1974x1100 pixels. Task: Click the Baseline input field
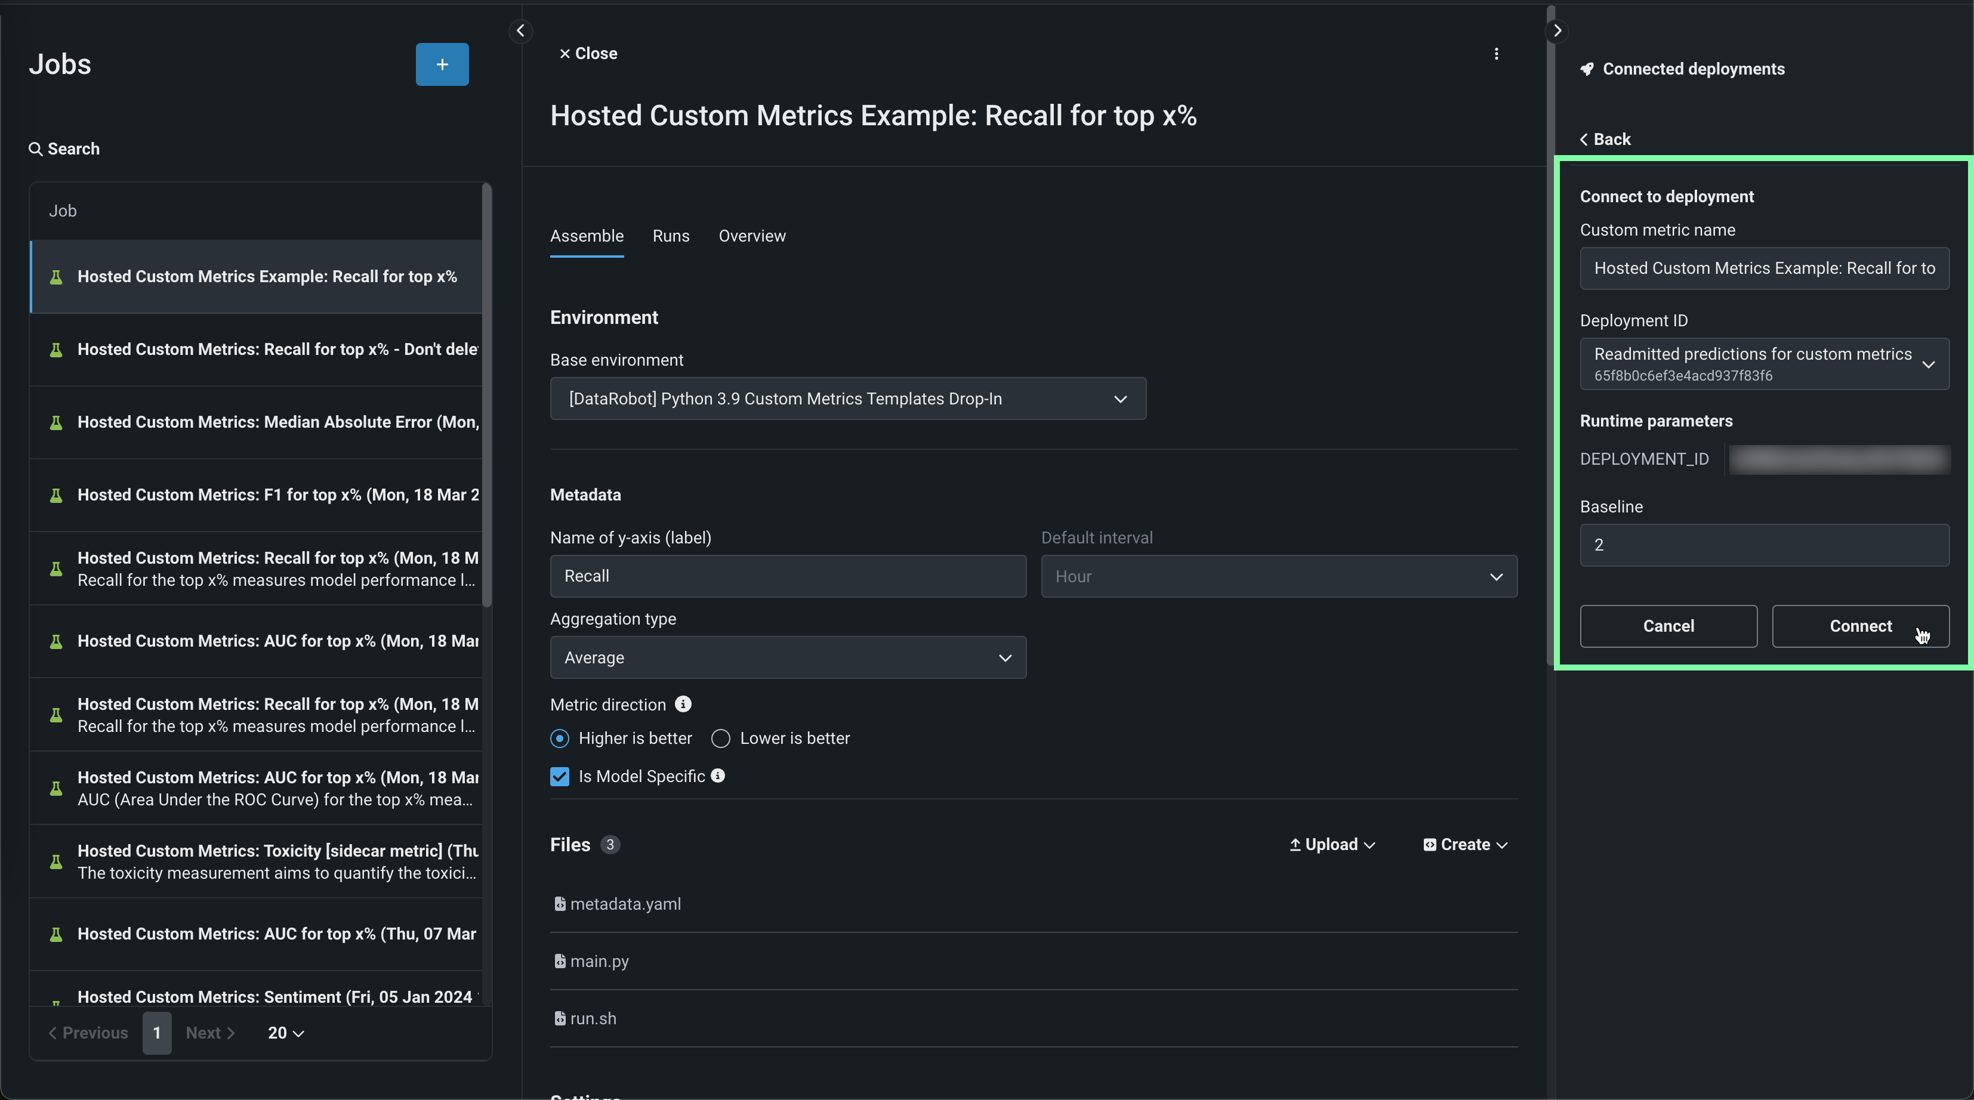1764,545
